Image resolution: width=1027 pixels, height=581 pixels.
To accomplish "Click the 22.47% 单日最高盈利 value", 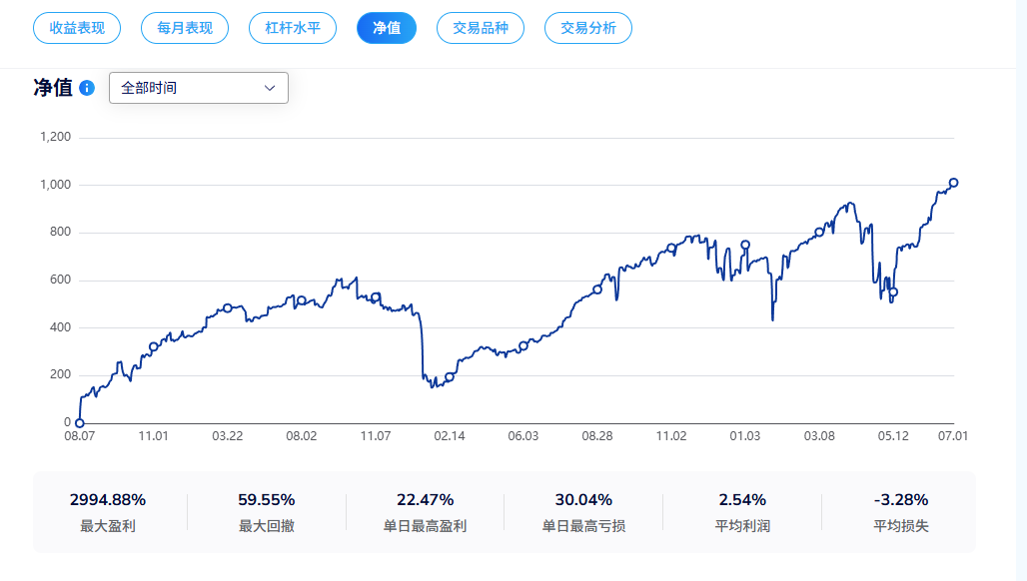I will pos(425,500).
